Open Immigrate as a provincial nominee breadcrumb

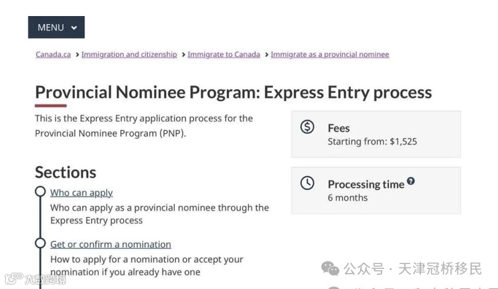click(x=329, y=55)
